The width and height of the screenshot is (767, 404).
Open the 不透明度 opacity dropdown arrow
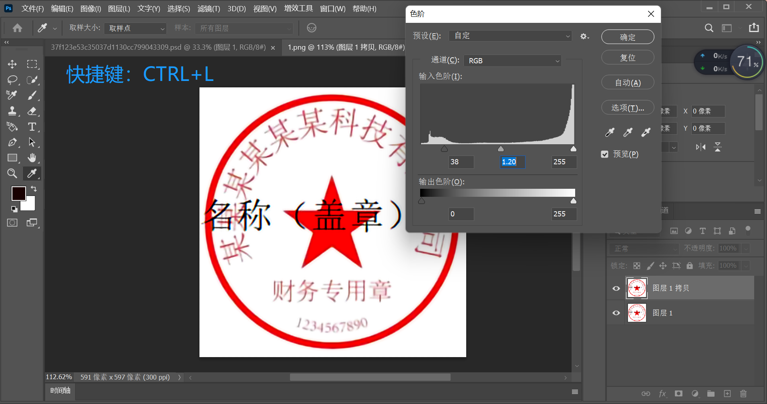point(746,248)
